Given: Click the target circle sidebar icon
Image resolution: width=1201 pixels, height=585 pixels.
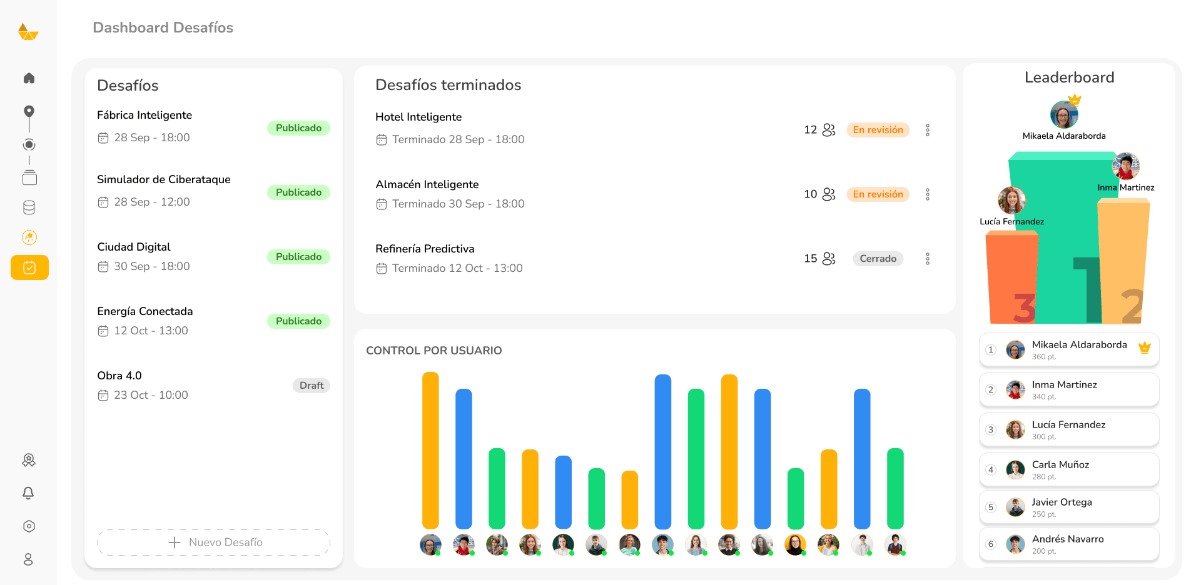Looking at the screenshot, I should click(29, 145).
